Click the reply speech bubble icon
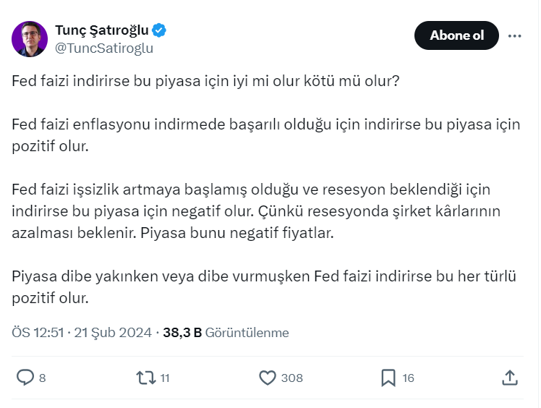541x408 pixels. pyautogui.click(x=25, y=377)
